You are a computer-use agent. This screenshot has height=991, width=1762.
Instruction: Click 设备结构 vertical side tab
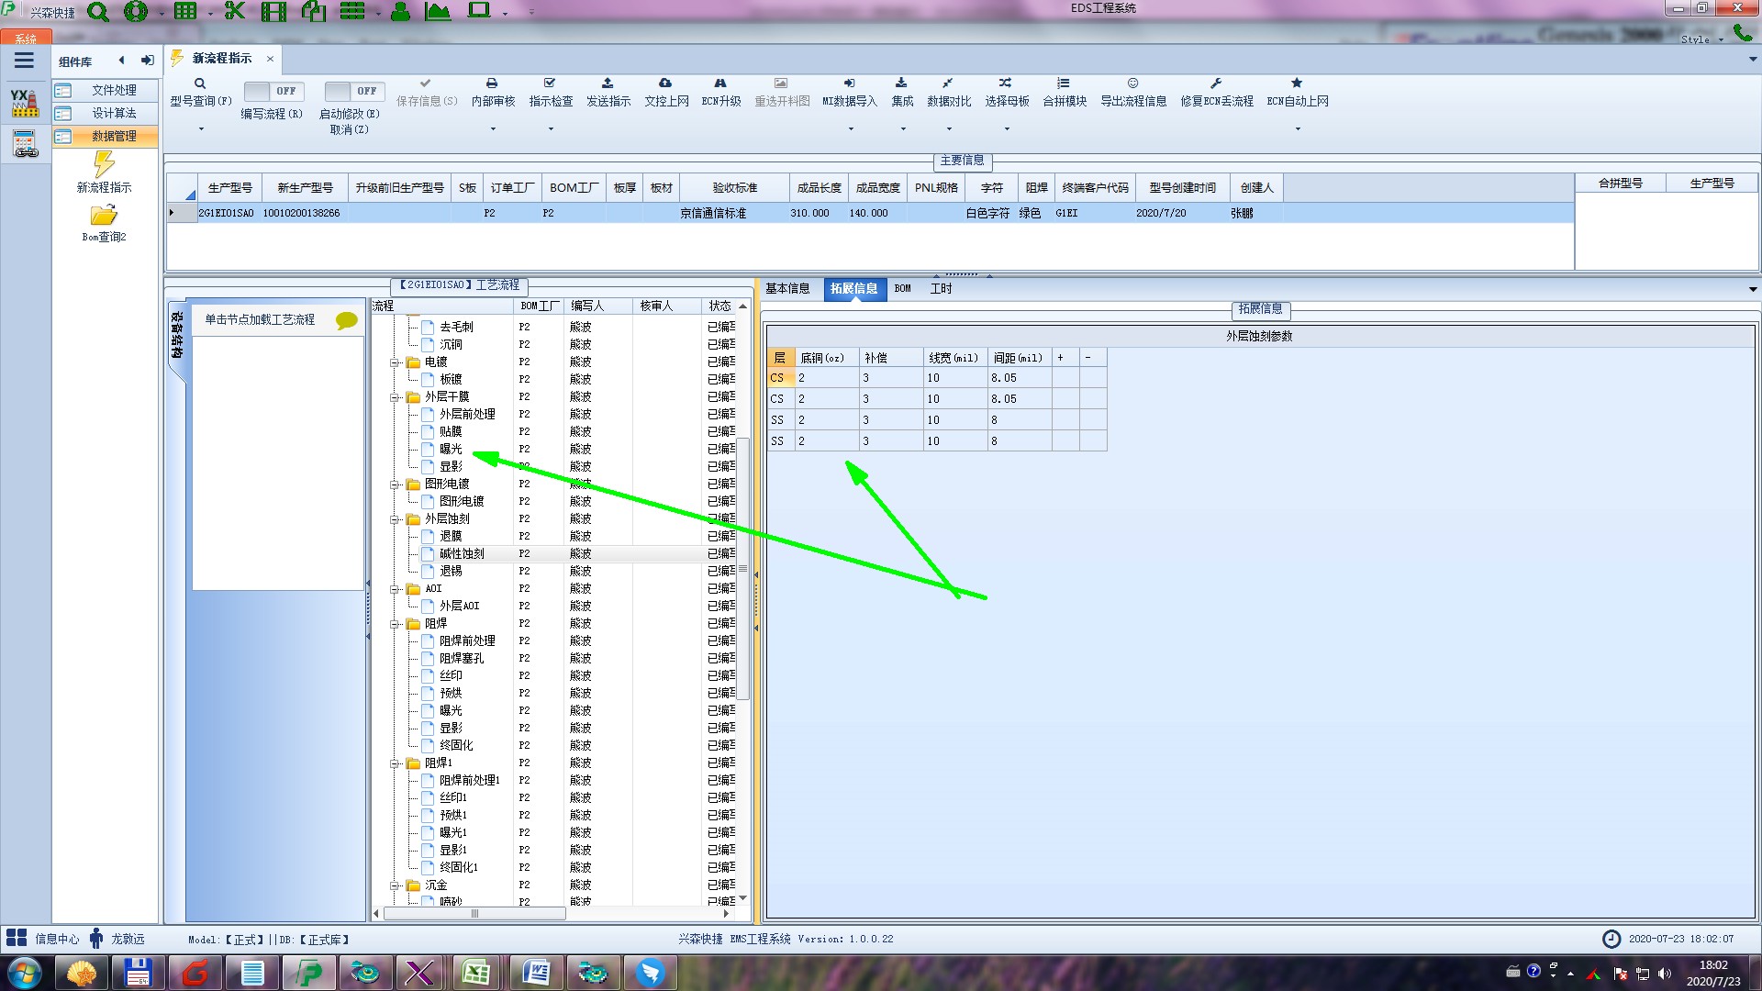coord(176,335)
